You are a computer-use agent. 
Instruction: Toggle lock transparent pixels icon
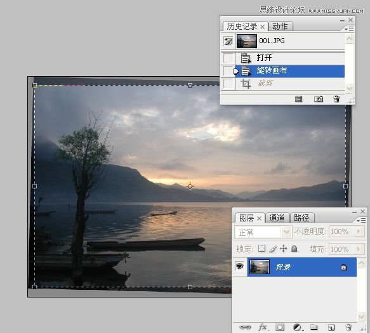(261, 249)
